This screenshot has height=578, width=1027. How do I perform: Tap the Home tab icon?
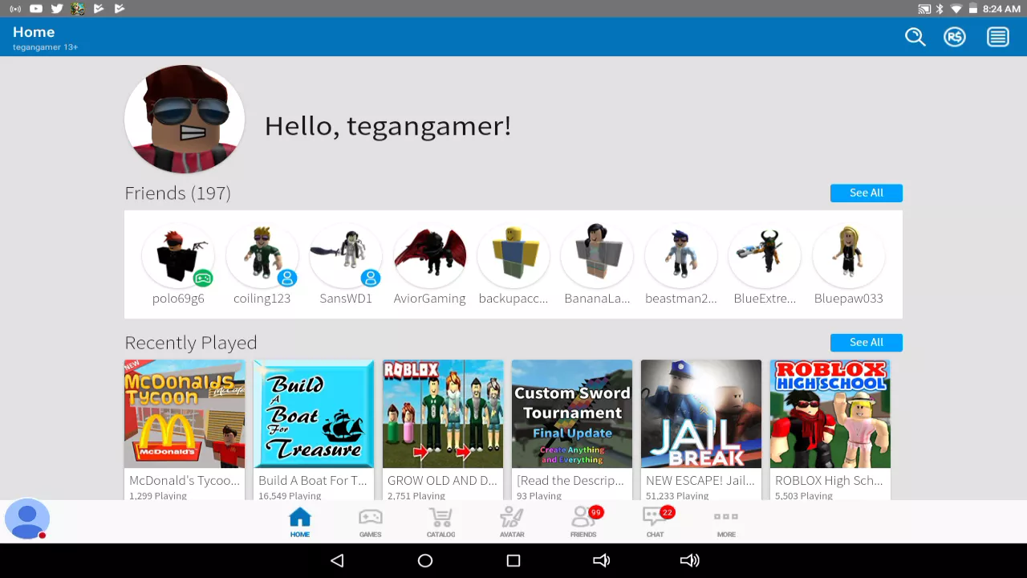click(x=300, y=522)
